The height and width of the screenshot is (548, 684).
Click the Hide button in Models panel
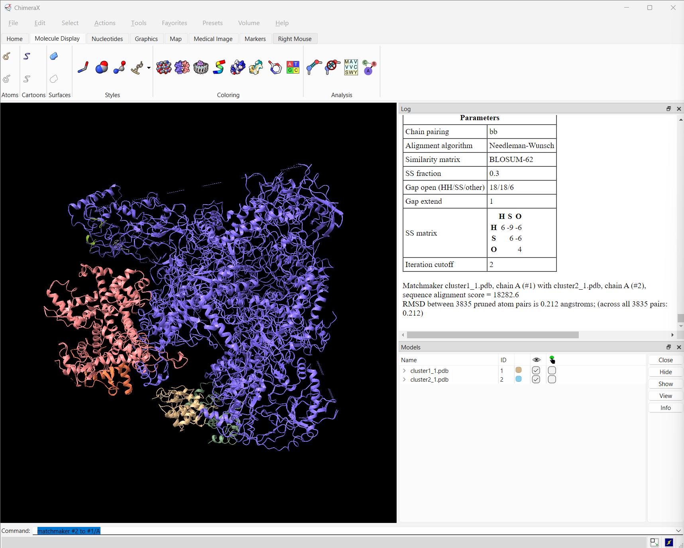pyautogui.click(x=666, y=372)
